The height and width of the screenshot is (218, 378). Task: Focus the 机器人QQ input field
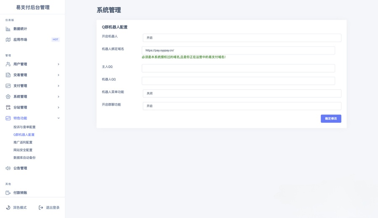[239, 81]
